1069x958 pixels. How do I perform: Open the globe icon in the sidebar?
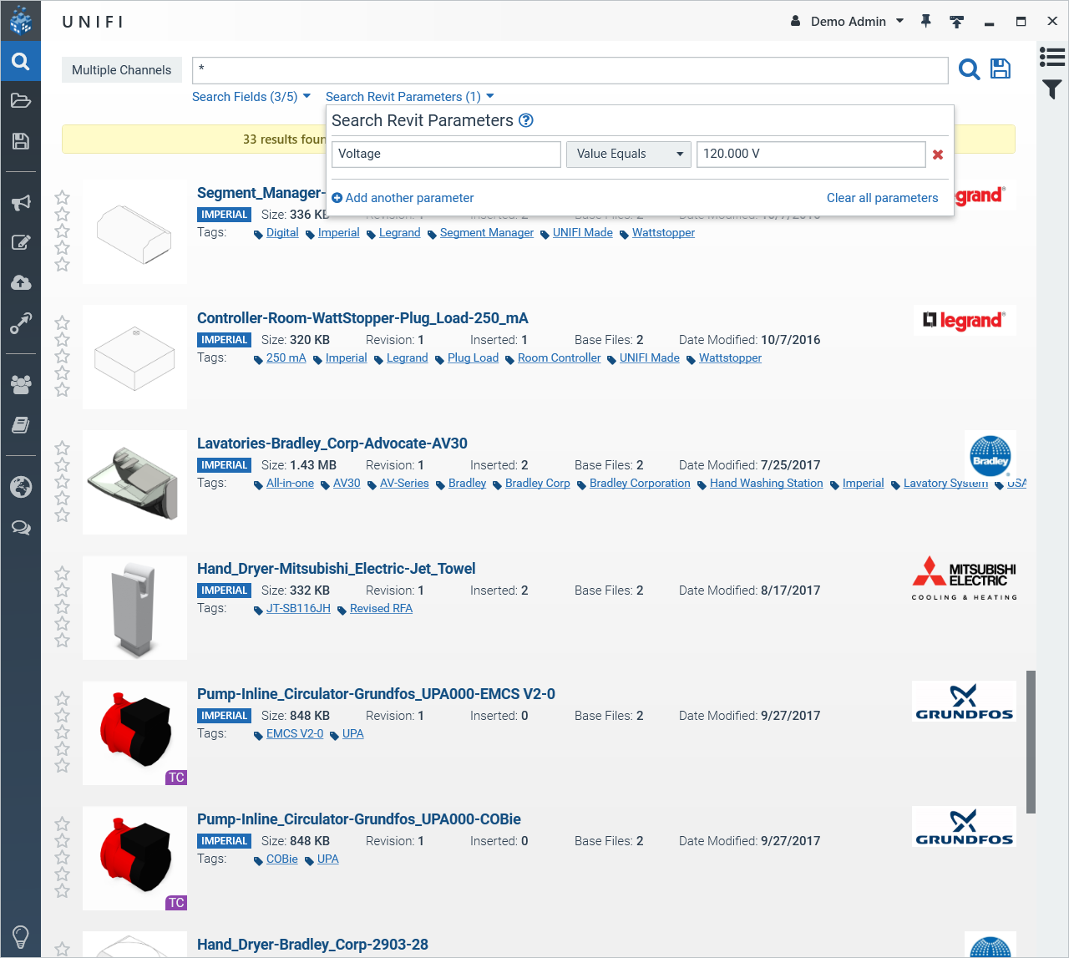pos(20,486)
